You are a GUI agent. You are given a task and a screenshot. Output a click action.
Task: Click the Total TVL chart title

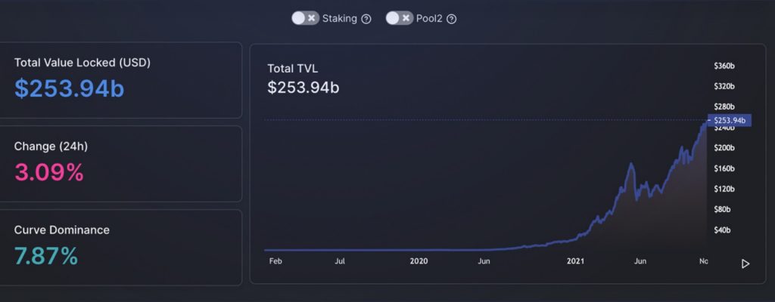pyautogui.click(x=292, y=69)
